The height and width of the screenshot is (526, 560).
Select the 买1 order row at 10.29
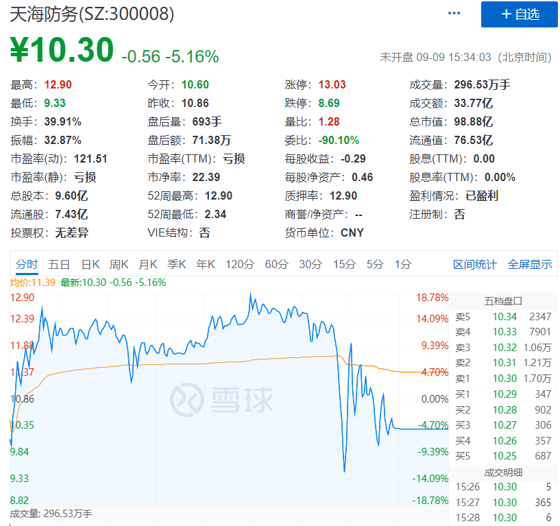(503, 394)
